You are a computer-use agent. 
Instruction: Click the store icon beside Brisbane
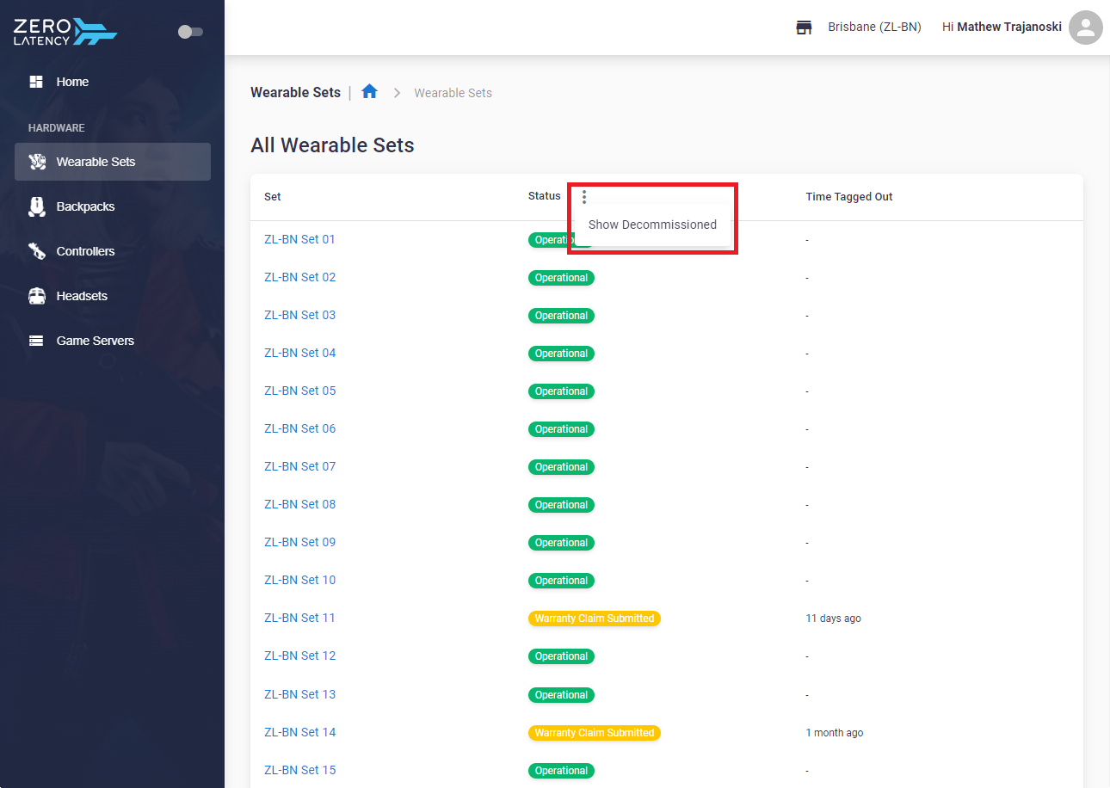point(804,28)
